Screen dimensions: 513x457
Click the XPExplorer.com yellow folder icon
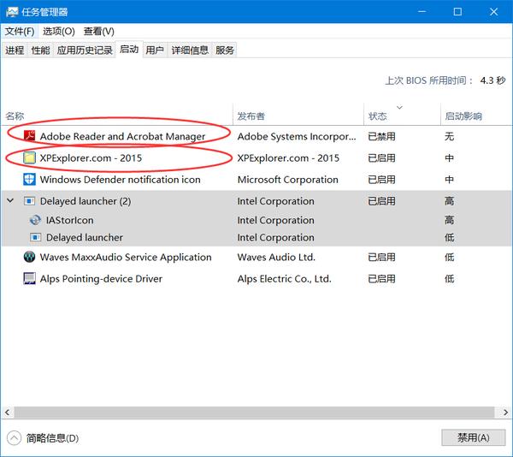click(x=29, y=157)
